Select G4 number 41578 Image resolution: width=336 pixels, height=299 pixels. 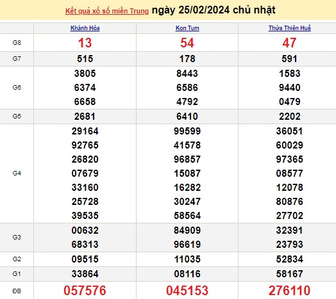[x=187, y=145]
